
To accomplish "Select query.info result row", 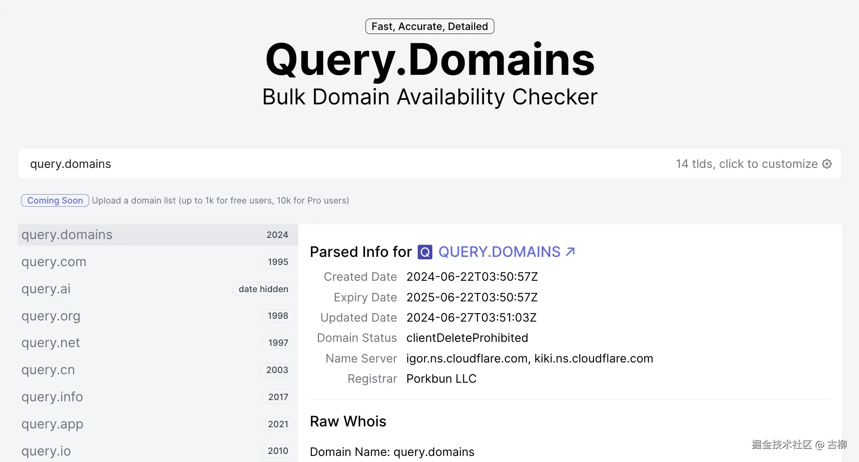I will [x=52, y=397].
